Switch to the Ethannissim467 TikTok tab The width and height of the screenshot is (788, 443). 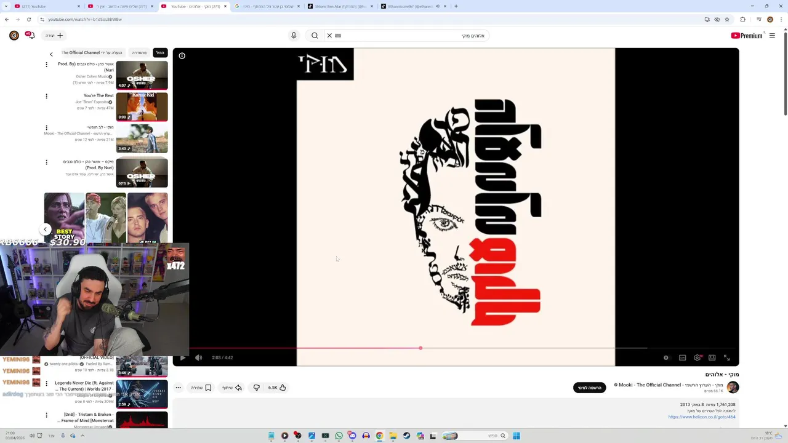[x=414, y=6]
